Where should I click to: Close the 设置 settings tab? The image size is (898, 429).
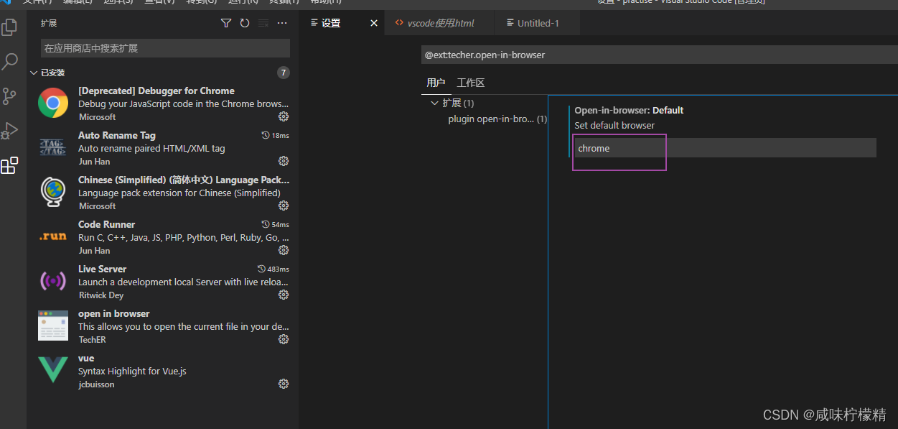coord(374,23)
